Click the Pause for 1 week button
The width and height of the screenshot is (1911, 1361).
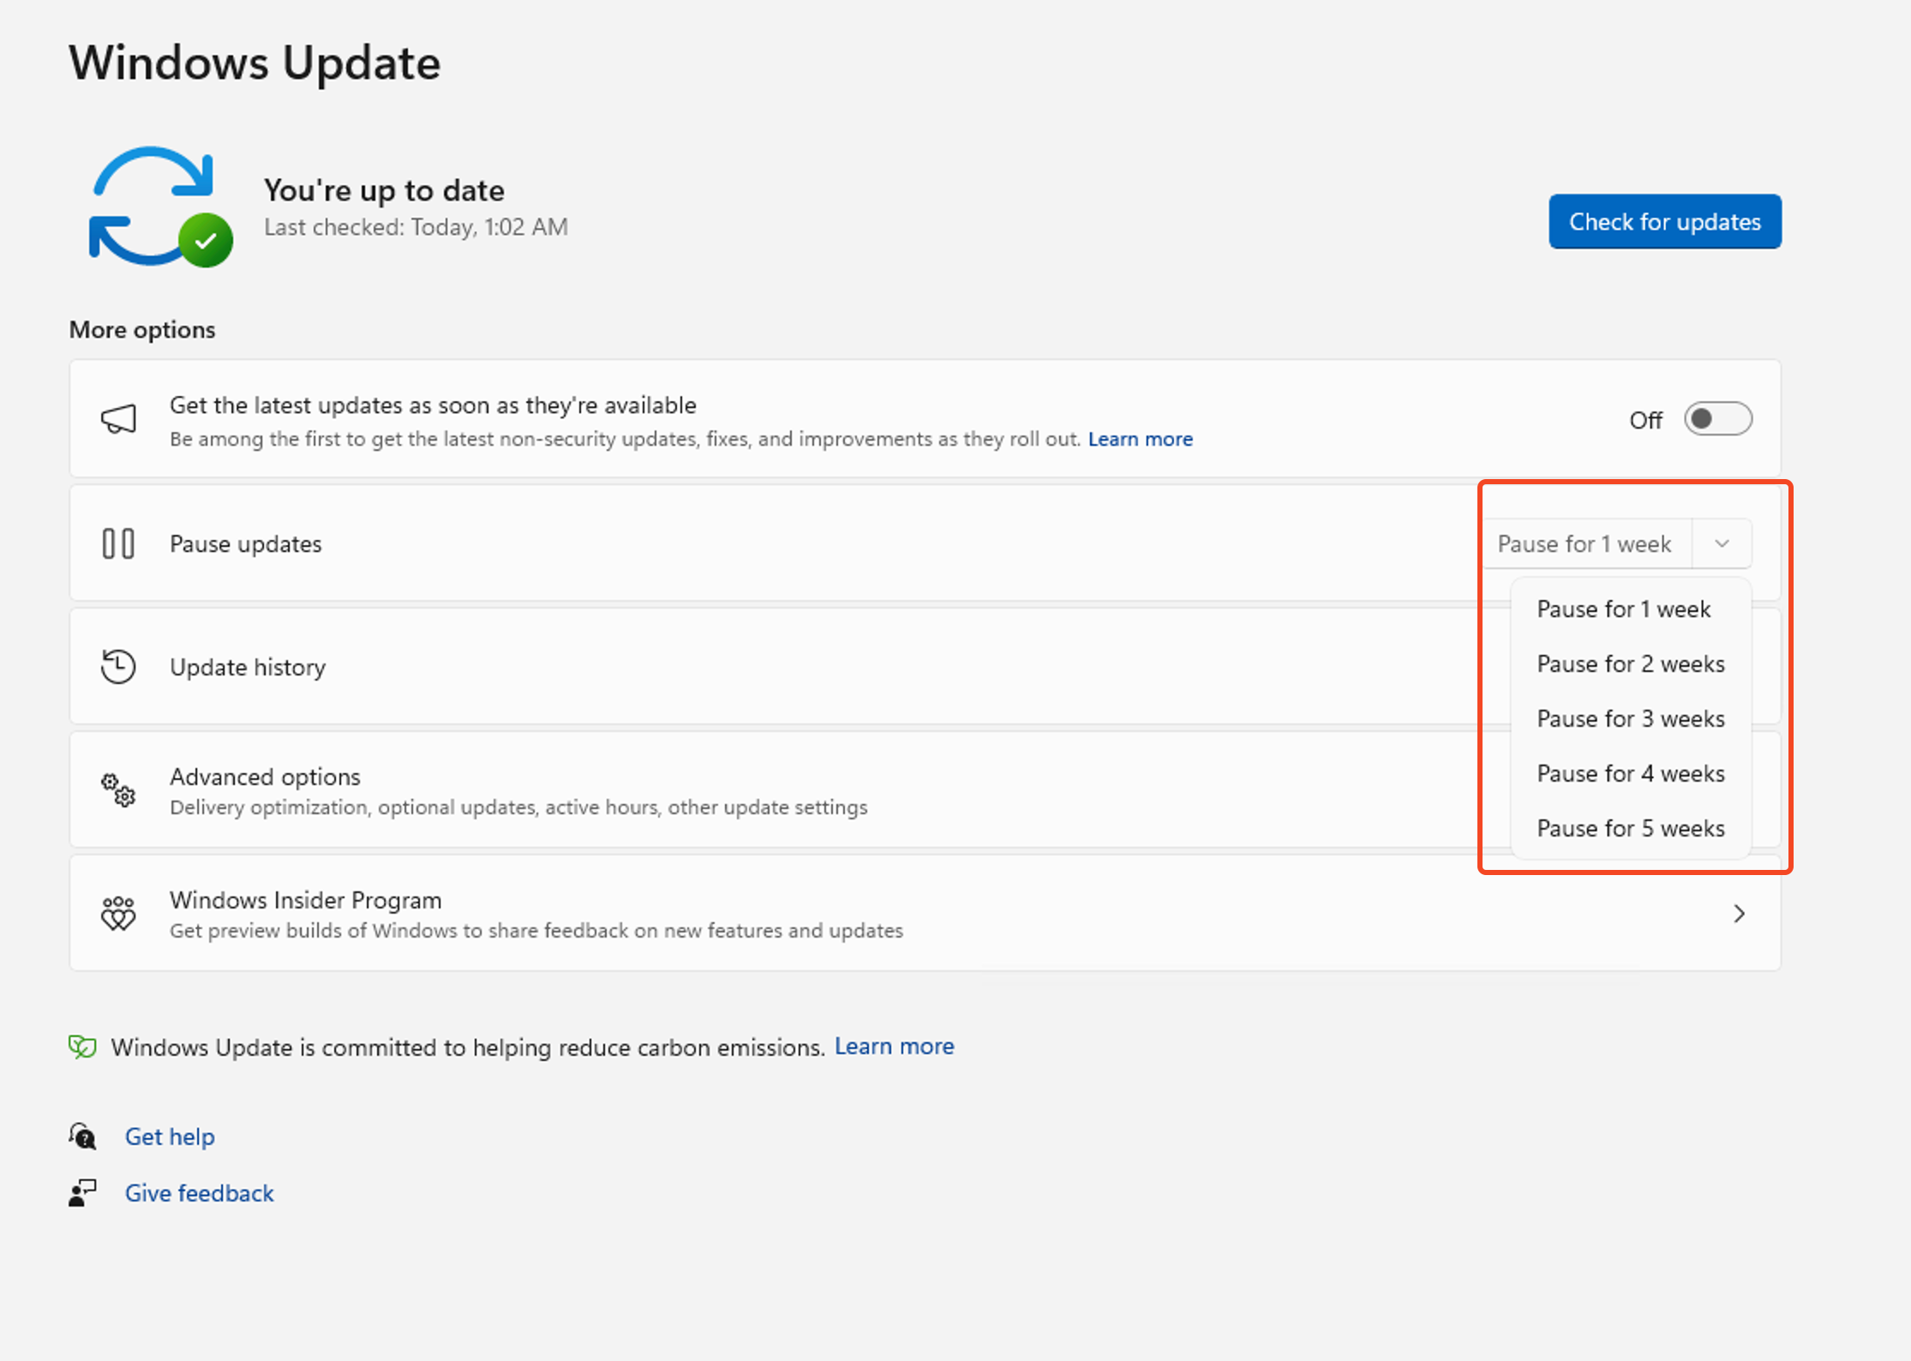[x=1585, y=543]
